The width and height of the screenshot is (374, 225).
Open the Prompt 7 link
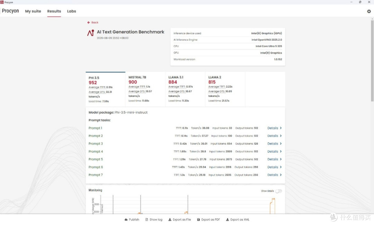(96, 175)
